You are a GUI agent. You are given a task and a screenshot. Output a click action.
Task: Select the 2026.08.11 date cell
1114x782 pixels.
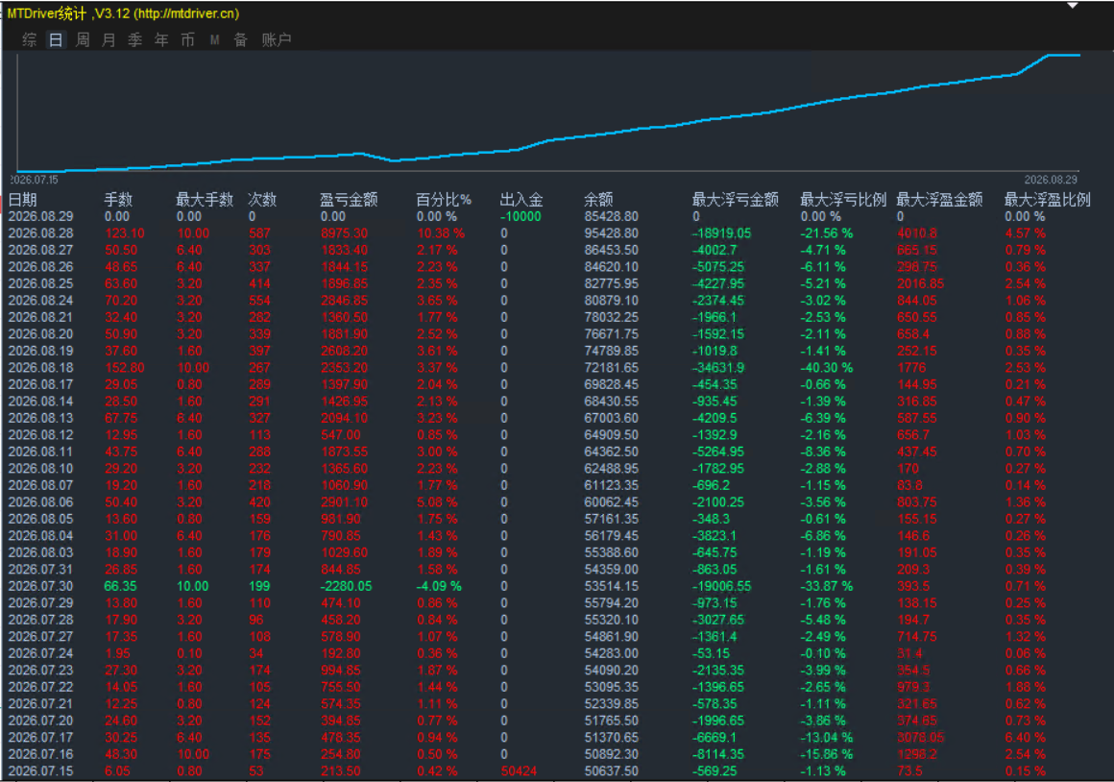(41, 452)
